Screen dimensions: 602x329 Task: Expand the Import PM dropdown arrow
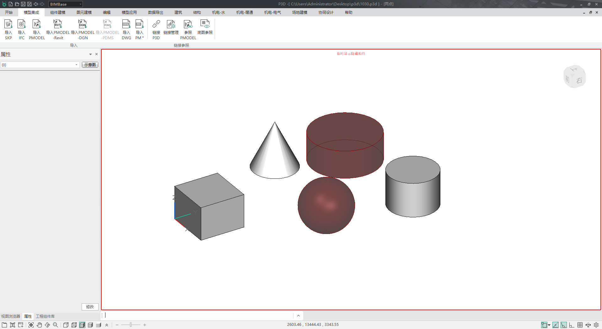tap(143, 38)
